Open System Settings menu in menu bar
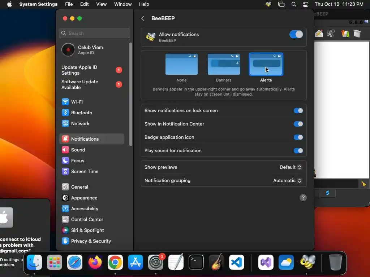This screenshot has width=370, height=277. 38,4
